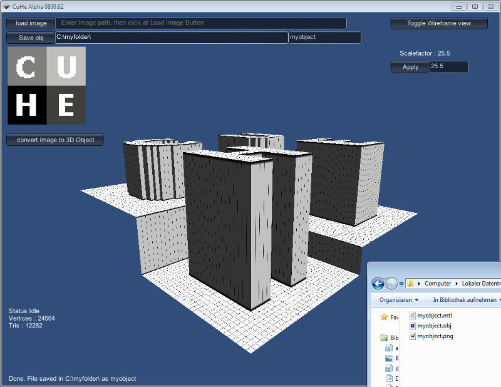
Task: Click the Save obj button
Action: [x=31, y=38]
